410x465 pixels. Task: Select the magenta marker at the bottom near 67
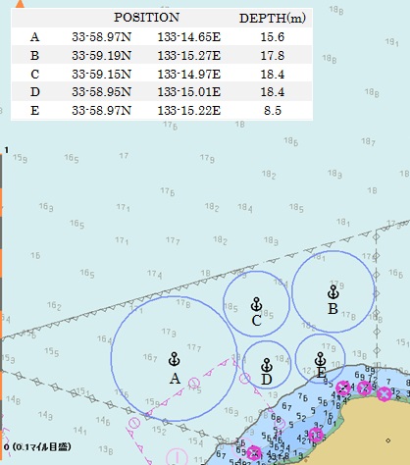253,453
